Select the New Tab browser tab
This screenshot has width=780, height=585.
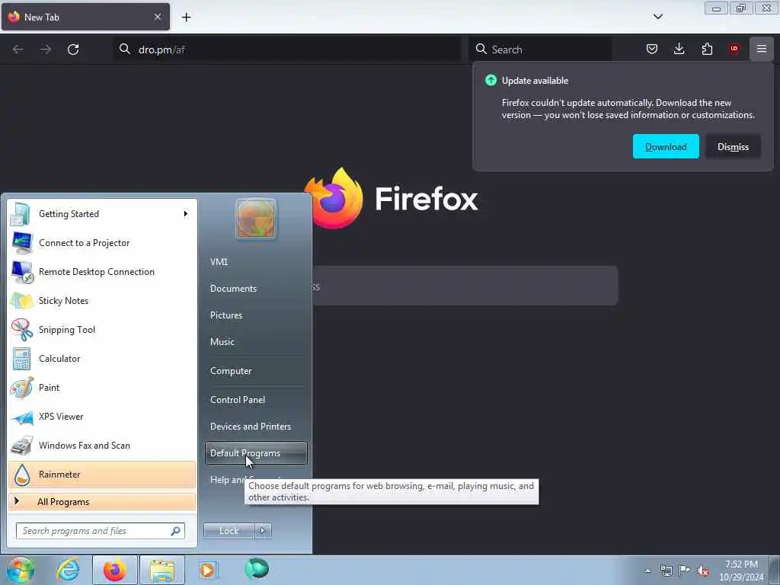coord(85,17)
